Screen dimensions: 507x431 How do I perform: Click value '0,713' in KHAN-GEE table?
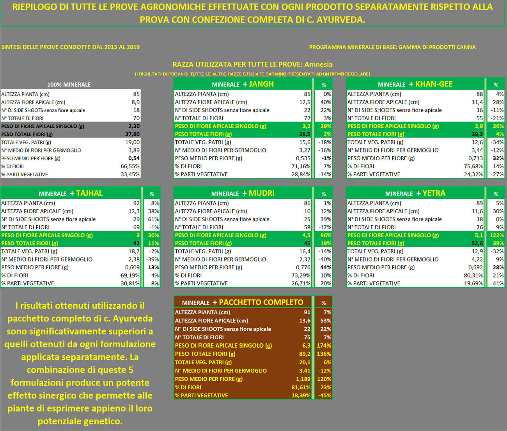(x=475, y=158)
